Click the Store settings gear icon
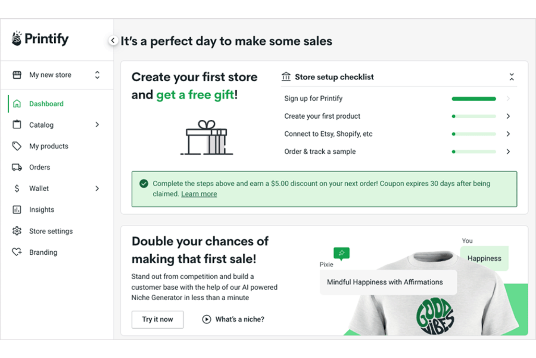Viewport: 536px width, 358px height. [x=17, y=231]
